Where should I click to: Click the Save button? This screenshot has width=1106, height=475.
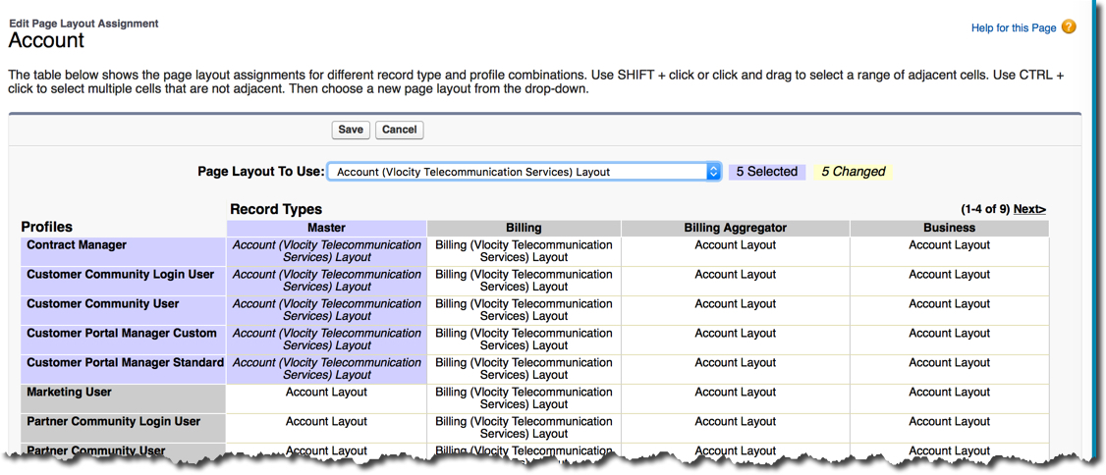point(351,130)
